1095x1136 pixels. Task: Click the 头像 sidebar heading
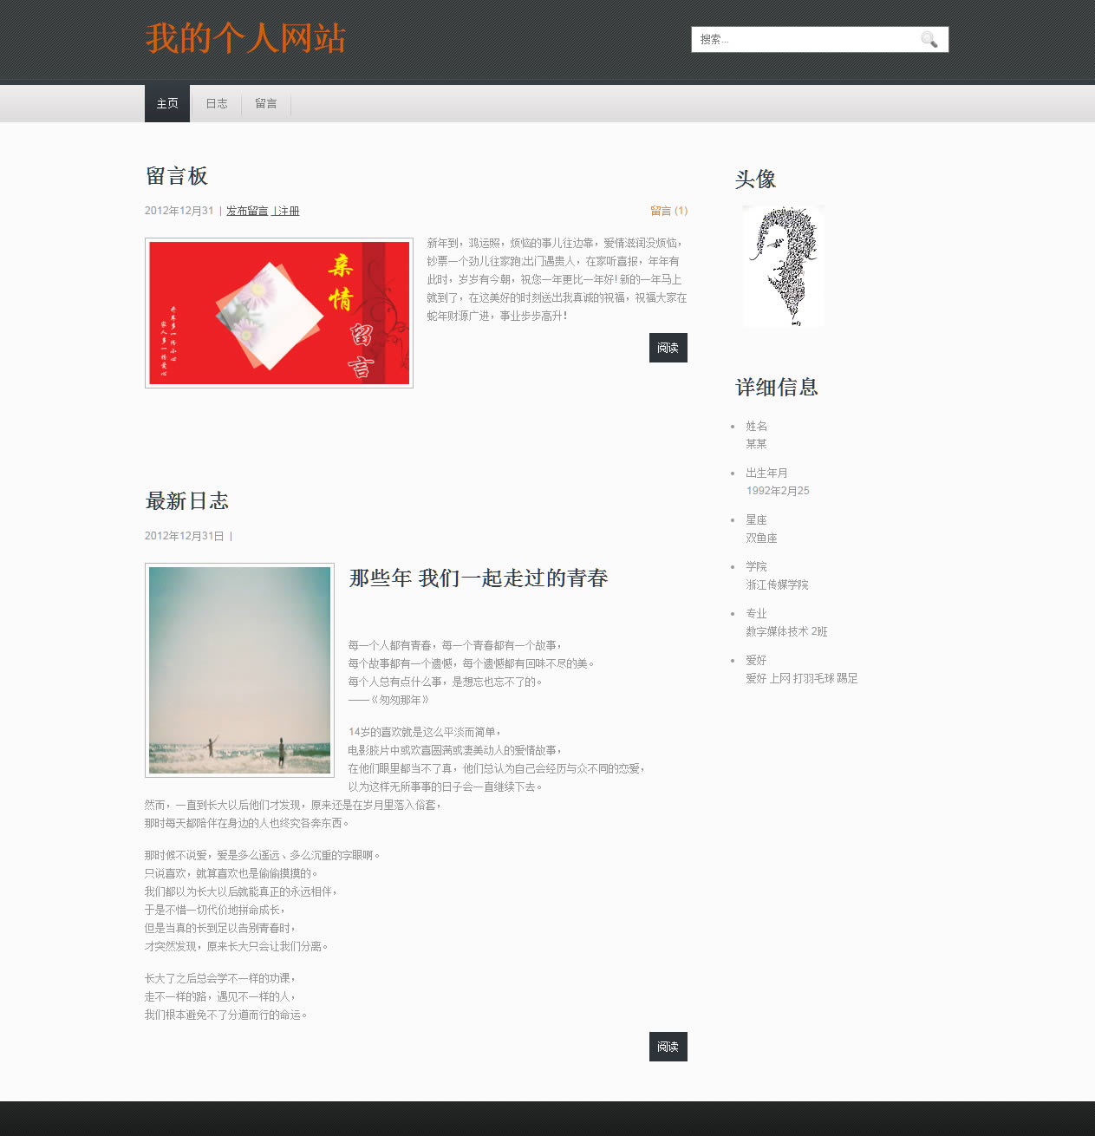tap(755, 180)
